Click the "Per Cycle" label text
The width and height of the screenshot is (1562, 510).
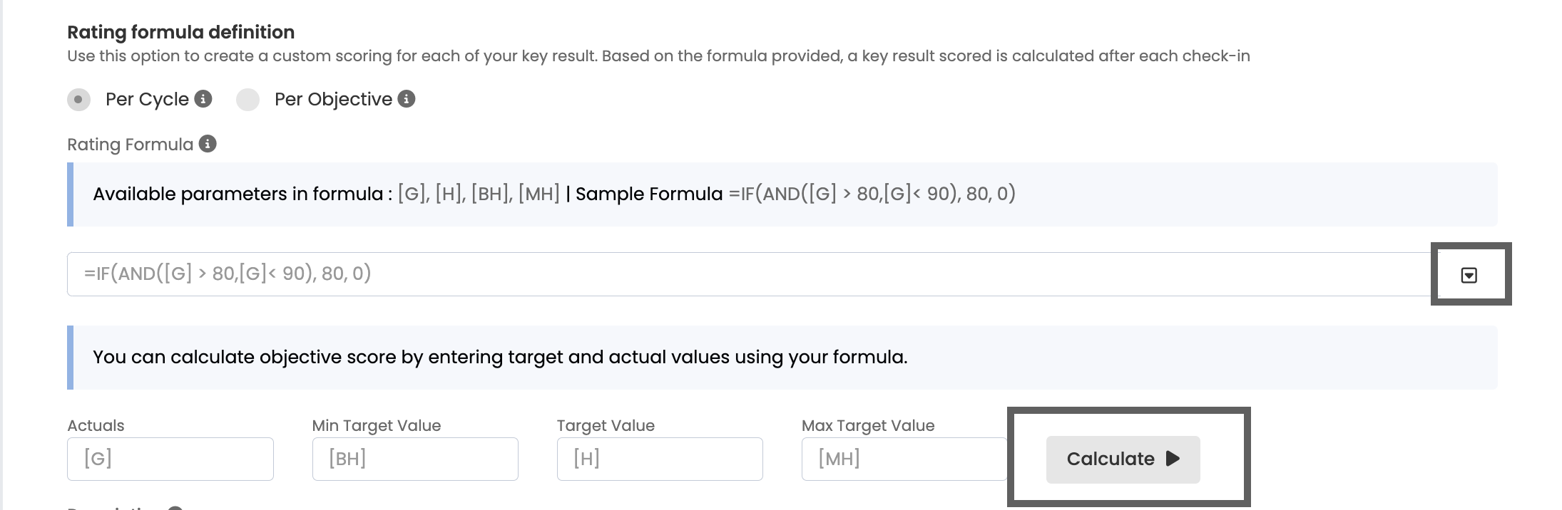147,99
